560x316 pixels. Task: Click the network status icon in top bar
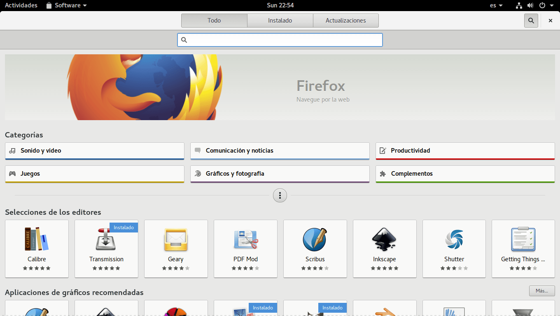[x=519, y=5]
